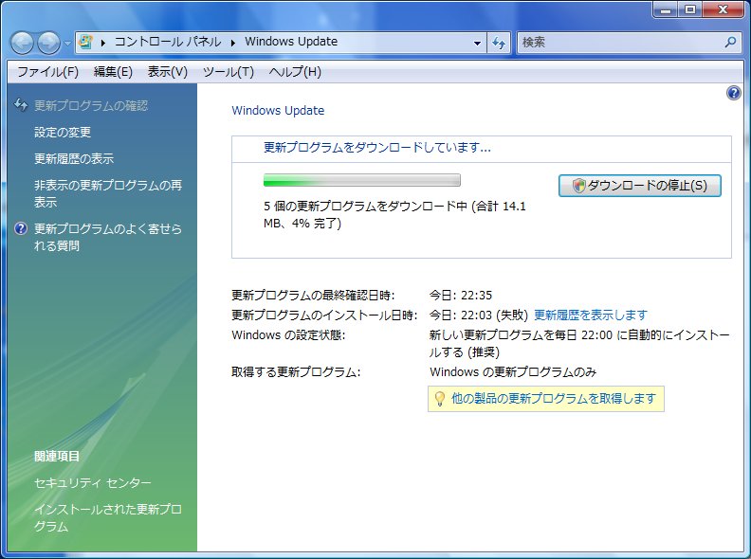Open the ヘルプ(H) menu
This screenshot has height=559, width=751.
point(295,72)
